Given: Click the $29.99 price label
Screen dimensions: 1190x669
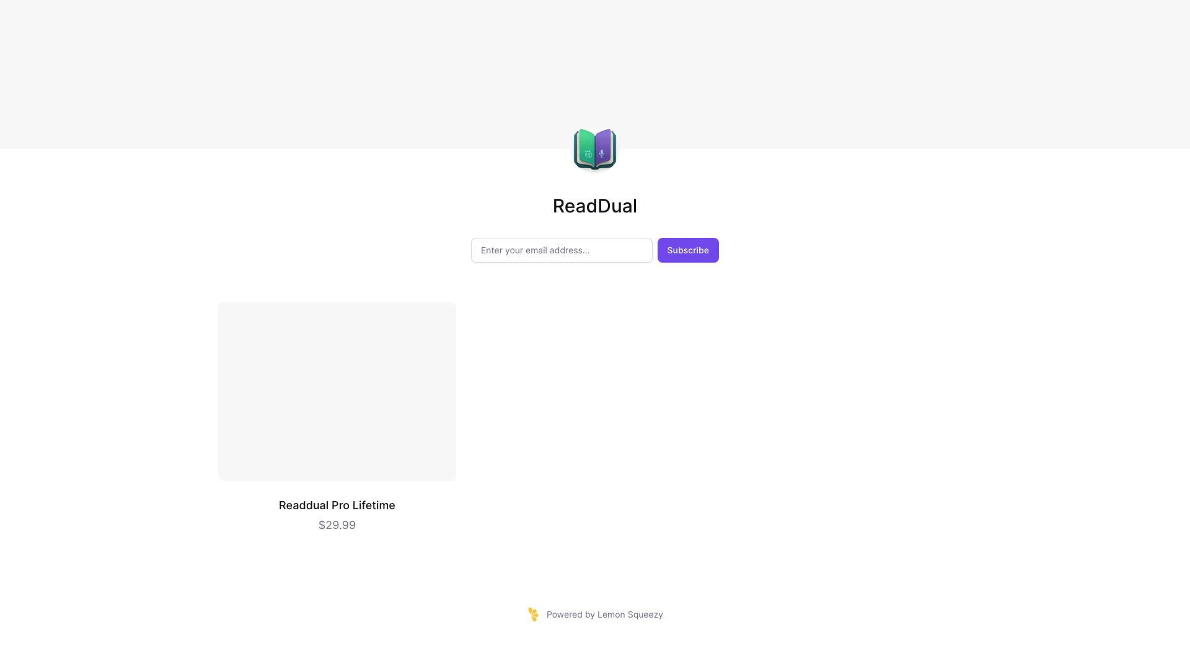Looking at the screenshot, I should click(337, 525).
